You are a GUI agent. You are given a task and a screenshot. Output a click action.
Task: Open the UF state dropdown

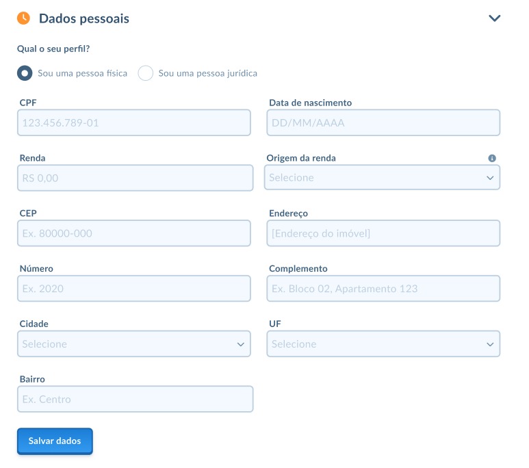coord(383,344)
